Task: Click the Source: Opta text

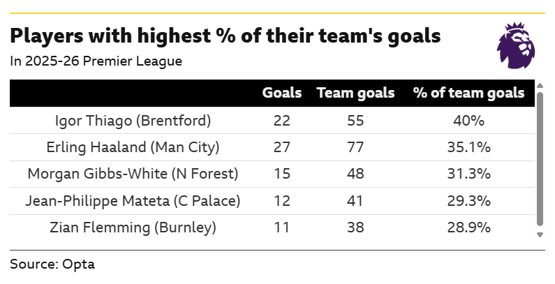Action: click(x=52, y=264)
